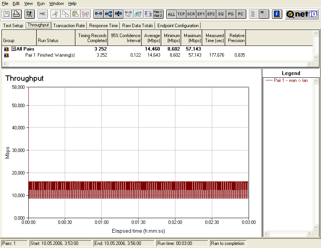Viewport: 321px width, 248px height.
Task: Click the Average (Mbps) column header
Action: click(152, 38)
